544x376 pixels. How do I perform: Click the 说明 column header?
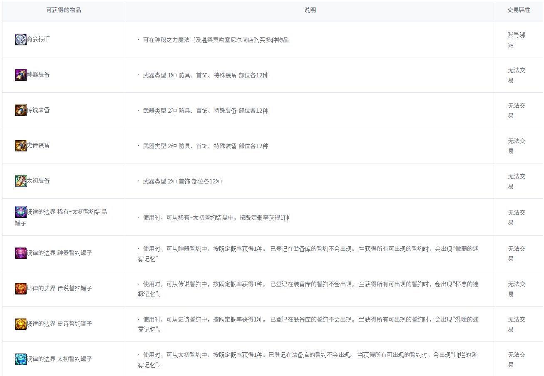pos(310,10)
